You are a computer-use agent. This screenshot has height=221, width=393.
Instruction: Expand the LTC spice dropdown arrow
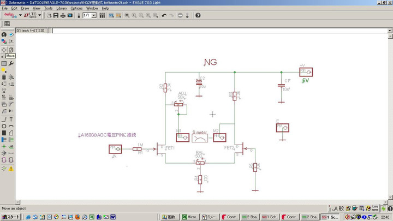[40, 15]
